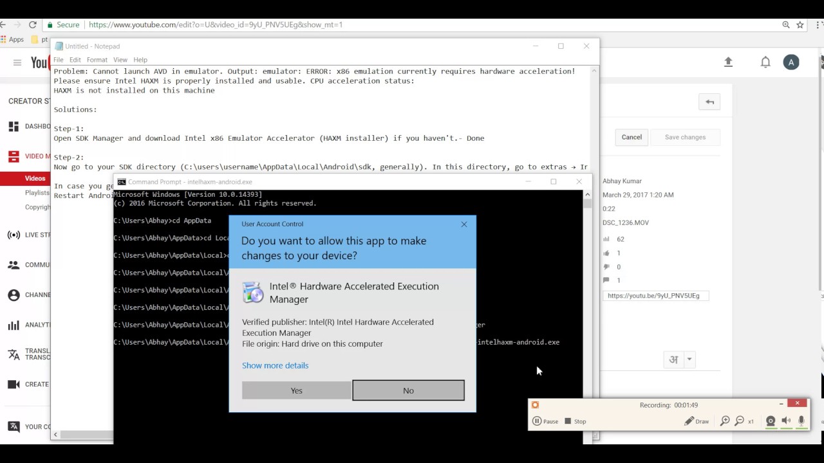Reload the browser page
This screenshot has height=463, width=824.
pyautogui.click(x=32, y=24)
